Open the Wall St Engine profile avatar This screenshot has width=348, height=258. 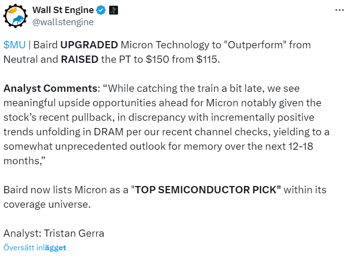point(15,16)
